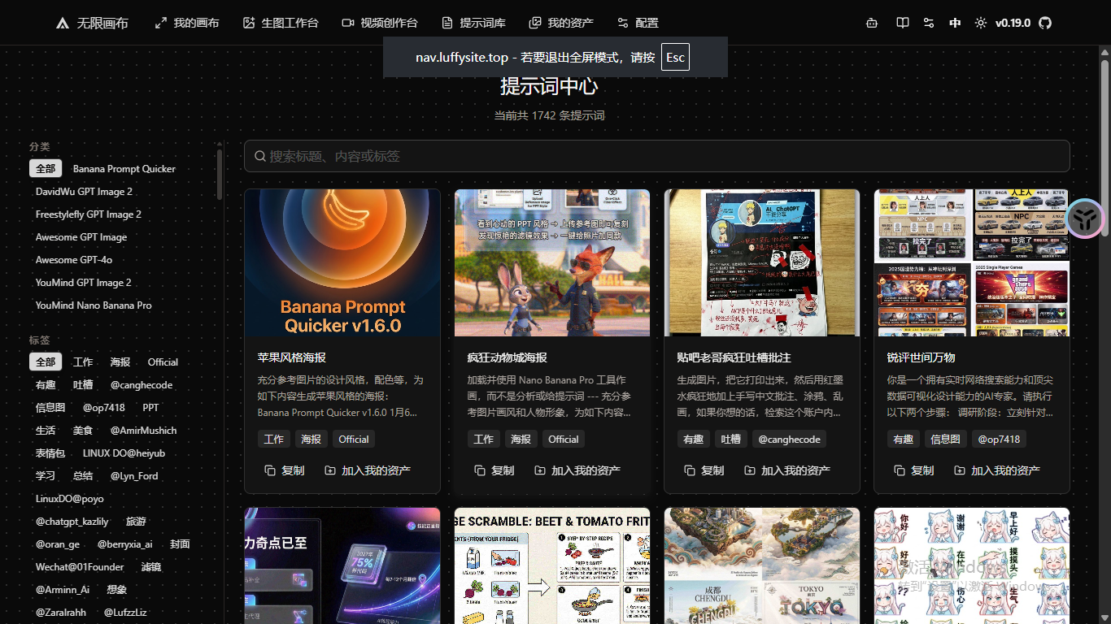Viewport: 1111px width, 624px height.
Task: Filter by PPT tag in sidebar
Action: tap(150, 407)
